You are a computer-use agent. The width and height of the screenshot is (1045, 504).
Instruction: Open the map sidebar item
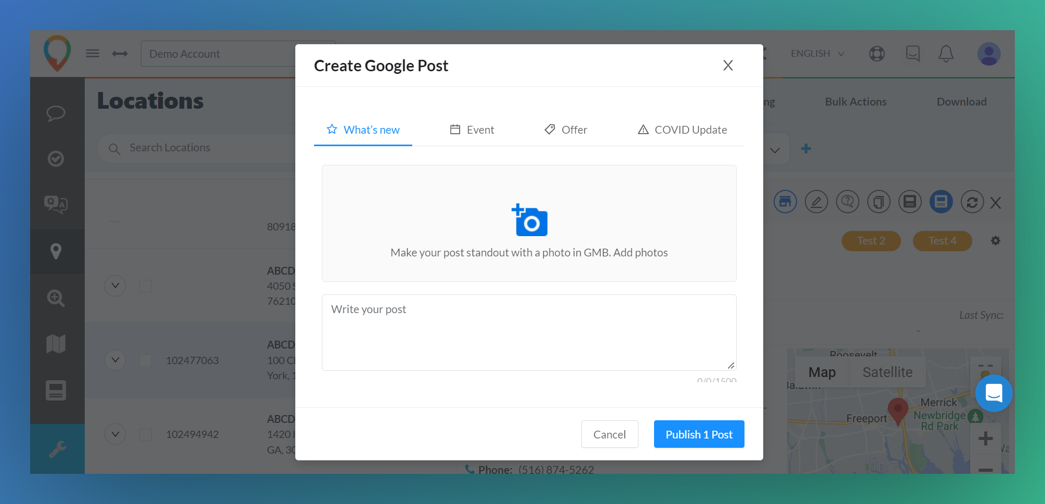56,344
